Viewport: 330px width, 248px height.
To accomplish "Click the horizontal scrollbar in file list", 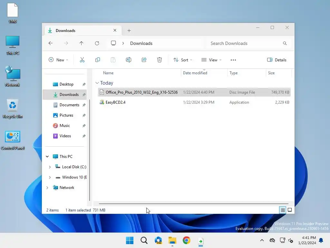I will (193, 204).
